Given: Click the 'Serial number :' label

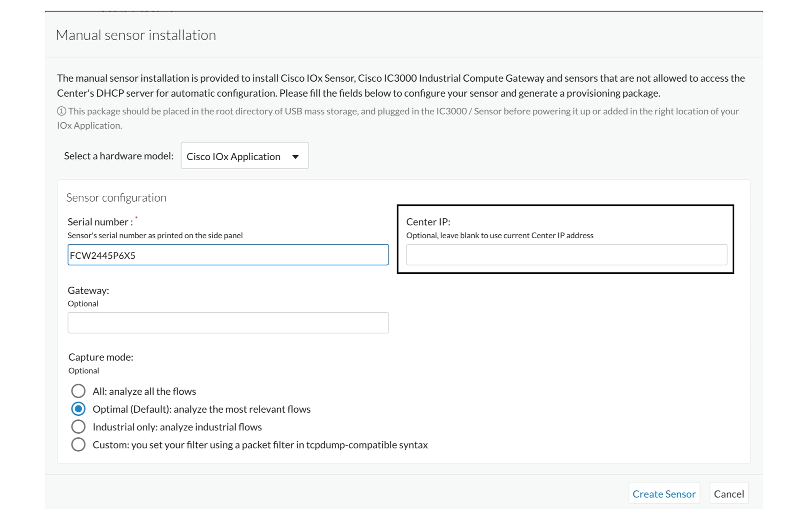Looking at the screenshot, I should pyautogui.click(x=100, y=222).
